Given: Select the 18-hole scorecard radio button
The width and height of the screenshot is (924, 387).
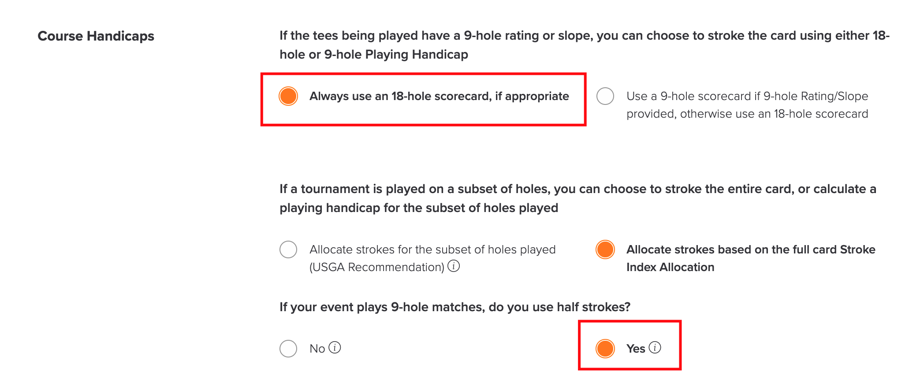Looking at the screenshot, I should point(288,96).
